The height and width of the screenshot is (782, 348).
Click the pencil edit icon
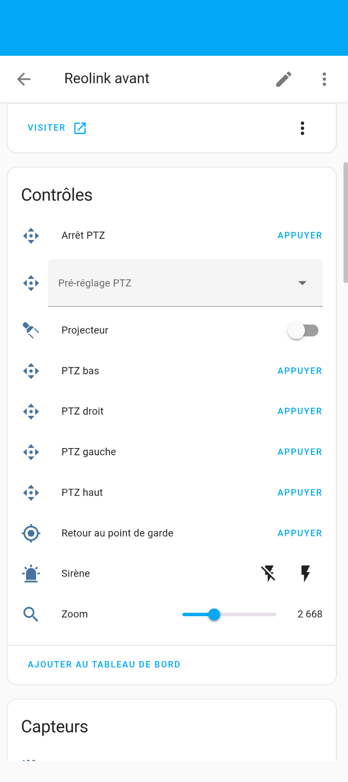[x=284, y=79]
